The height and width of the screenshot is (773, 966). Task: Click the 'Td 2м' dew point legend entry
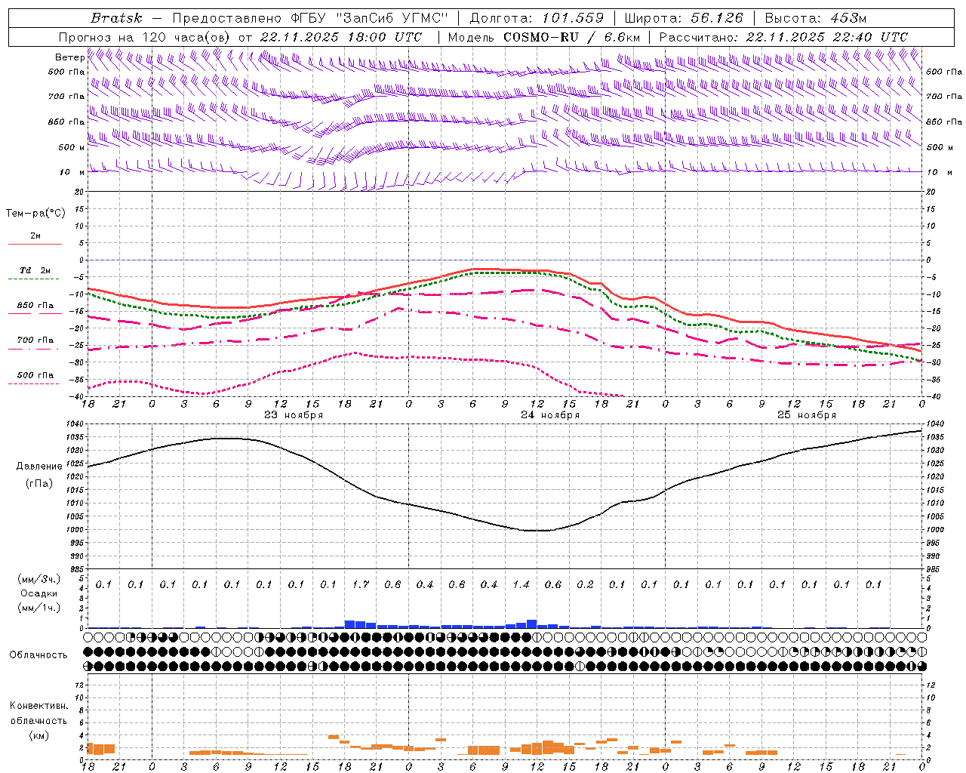click(x=35, y=270)
